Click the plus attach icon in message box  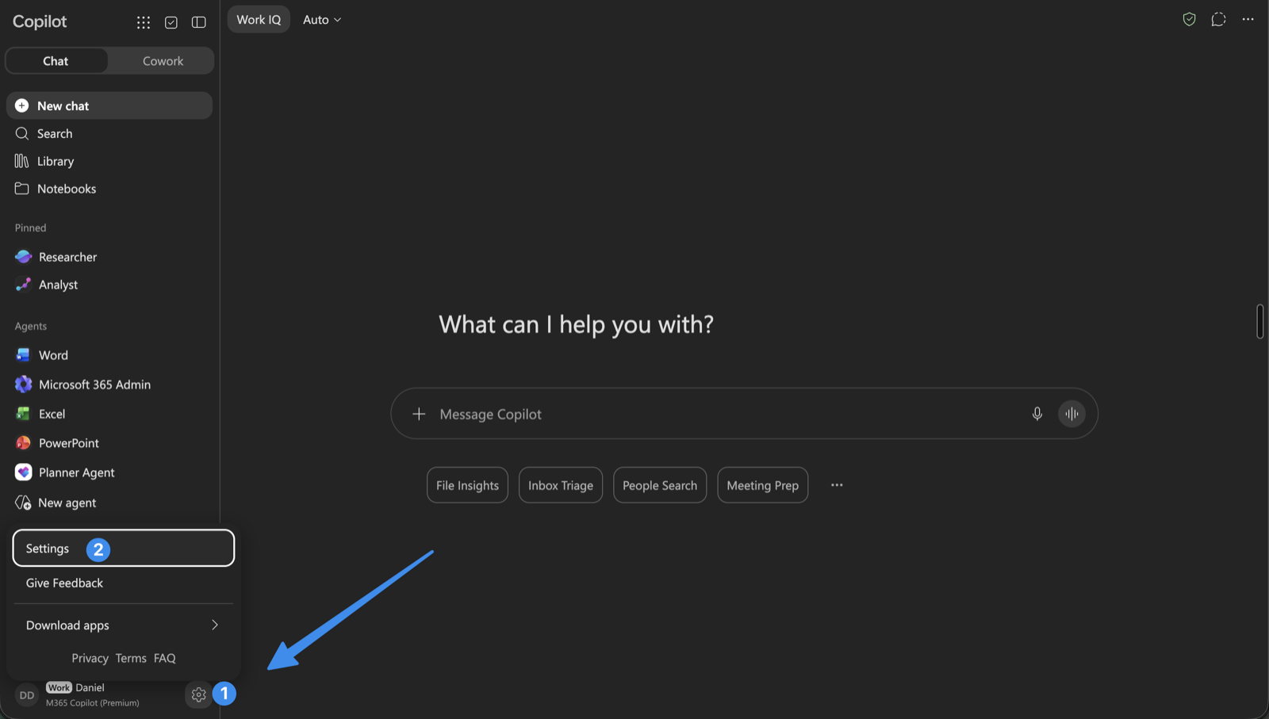pos(419,414)
